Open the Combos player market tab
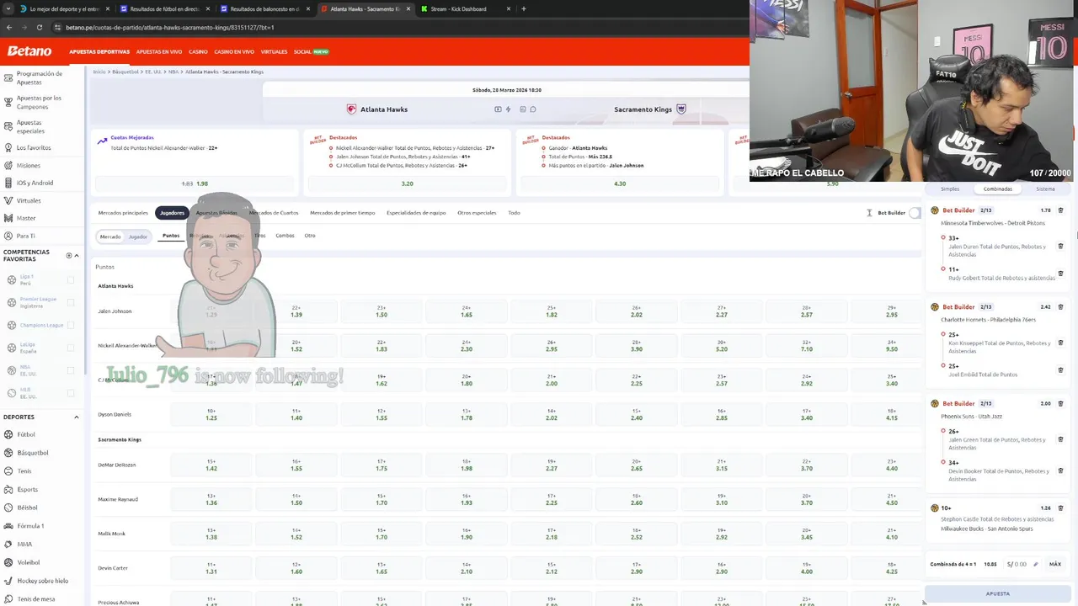1078x606 pixels. 285,236
